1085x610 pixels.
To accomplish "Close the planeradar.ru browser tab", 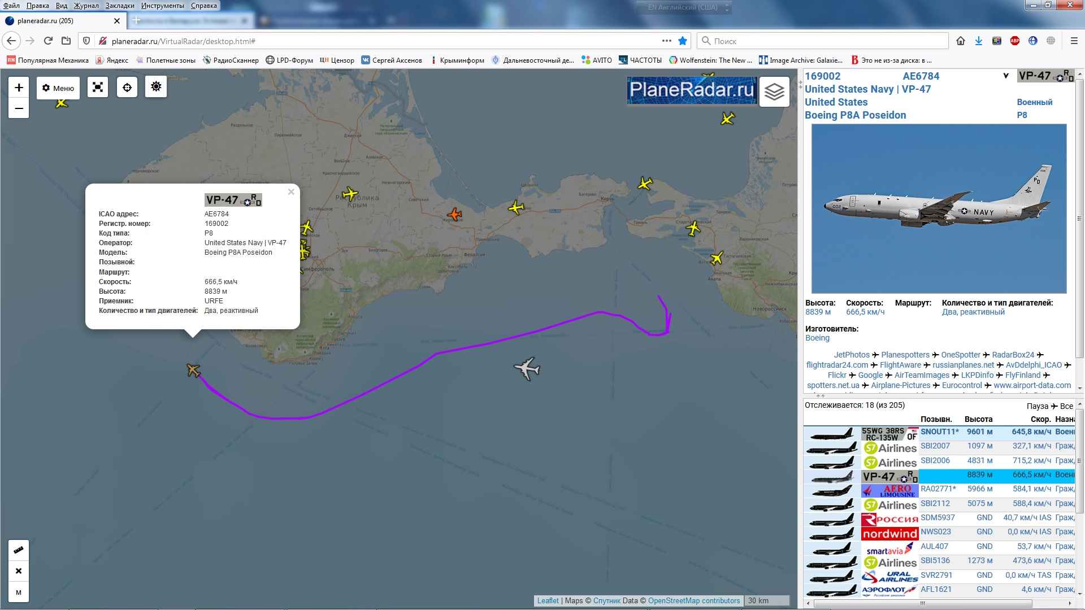I will point(117,21).
